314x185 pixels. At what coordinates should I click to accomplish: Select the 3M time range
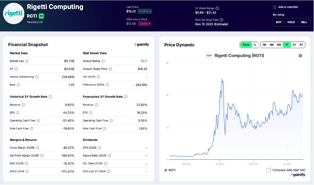[271, 45]
